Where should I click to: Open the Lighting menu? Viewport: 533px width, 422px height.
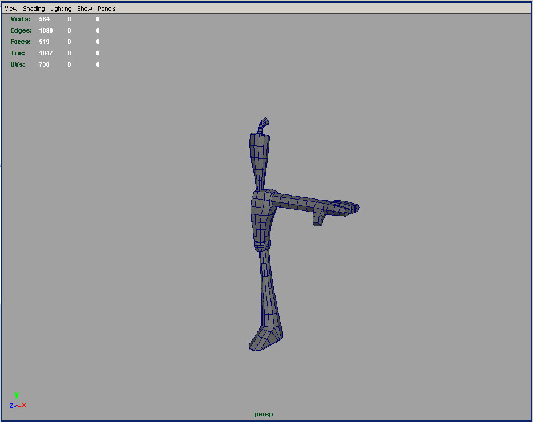point(61,9)
